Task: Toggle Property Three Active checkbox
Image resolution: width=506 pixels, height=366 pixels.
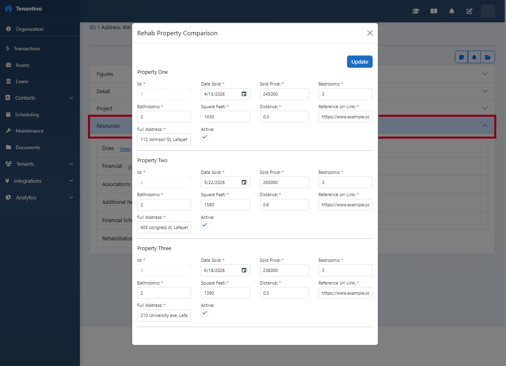Action: coord(204,313)
